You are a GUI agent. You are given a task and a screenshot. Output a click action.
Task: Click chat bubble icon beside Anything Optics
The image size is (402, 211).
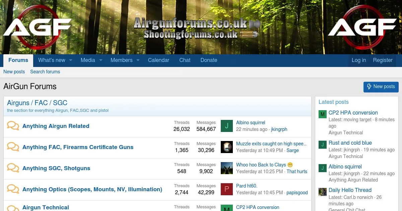[13, 189]
